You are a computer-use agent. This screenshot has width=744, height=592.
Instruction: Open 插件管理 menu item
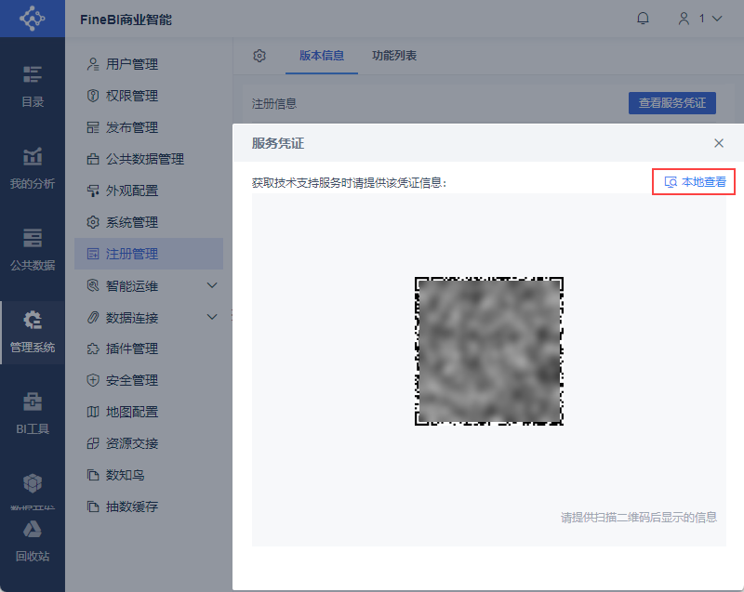tap(149, 349)
